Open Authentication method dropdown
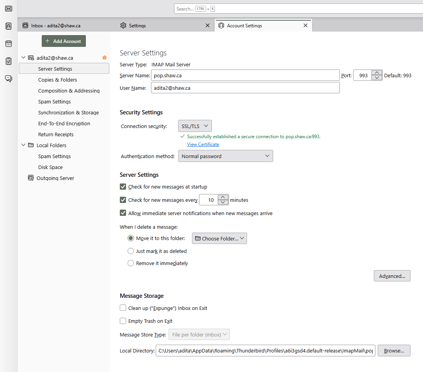 (x=226, y=156)
